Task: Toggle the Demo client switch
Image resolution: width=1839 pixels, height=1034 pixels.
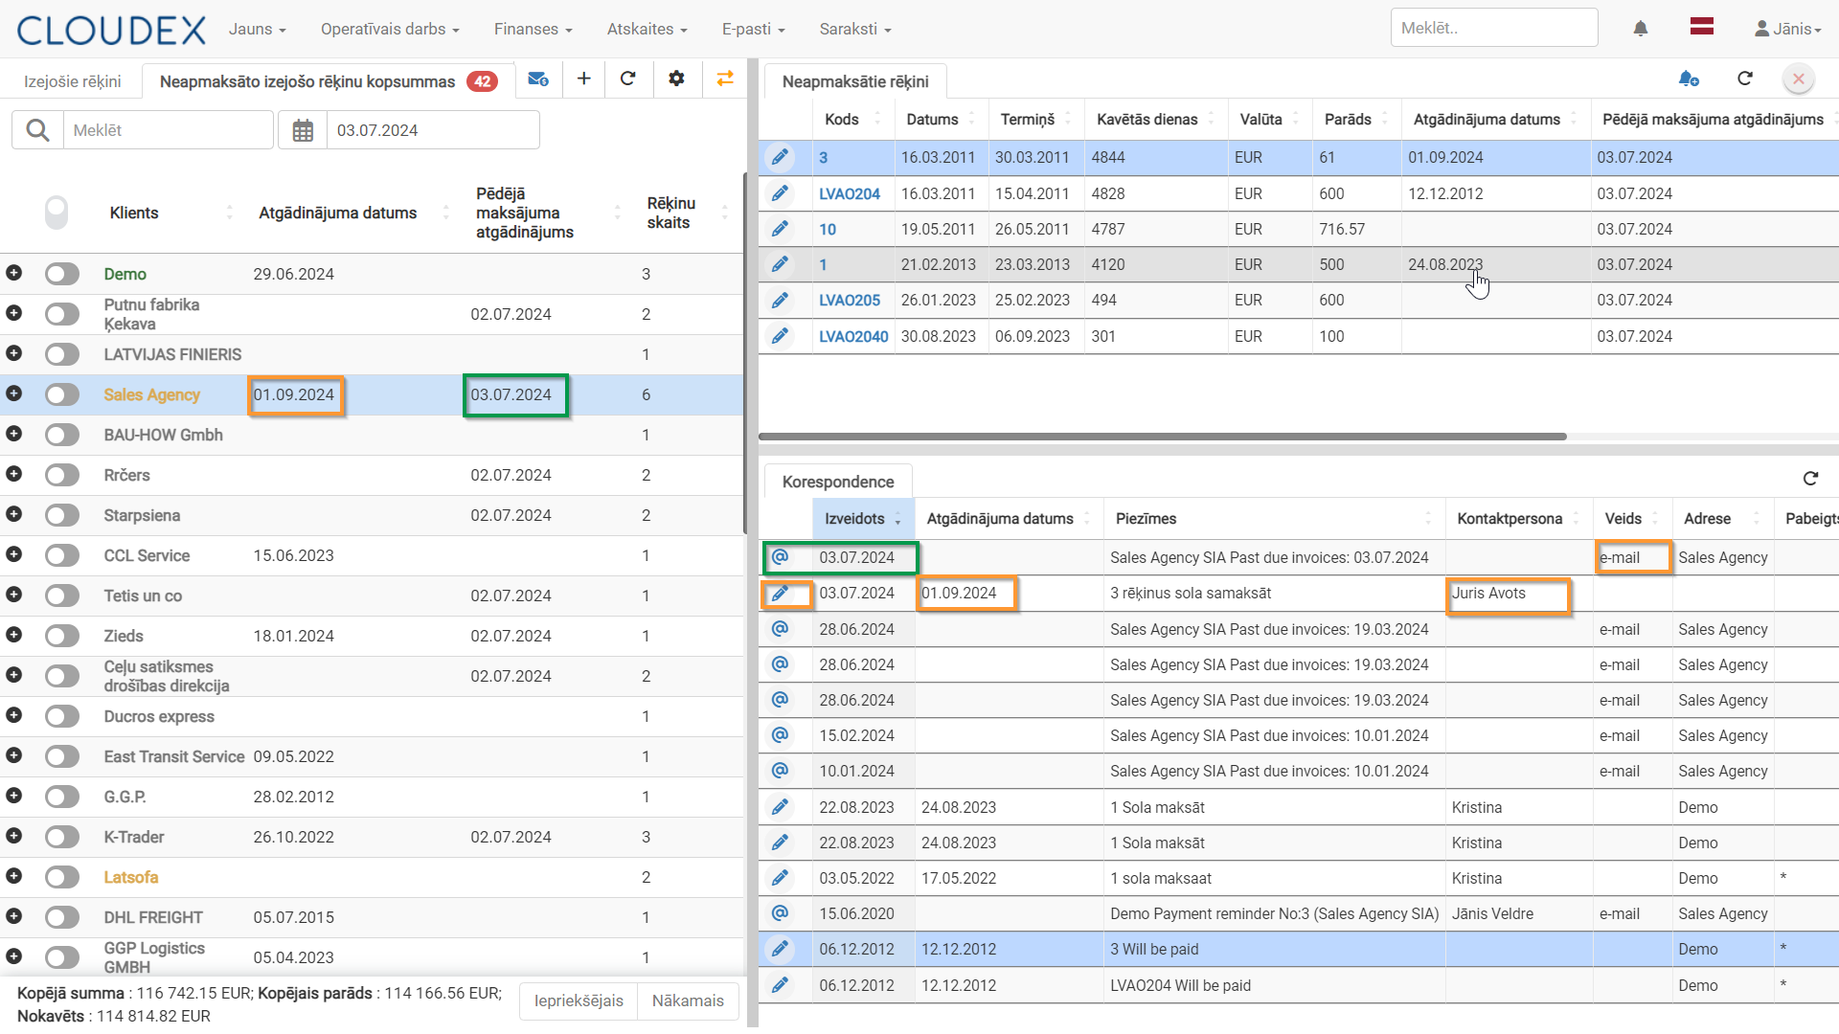Action: [62, 275]
